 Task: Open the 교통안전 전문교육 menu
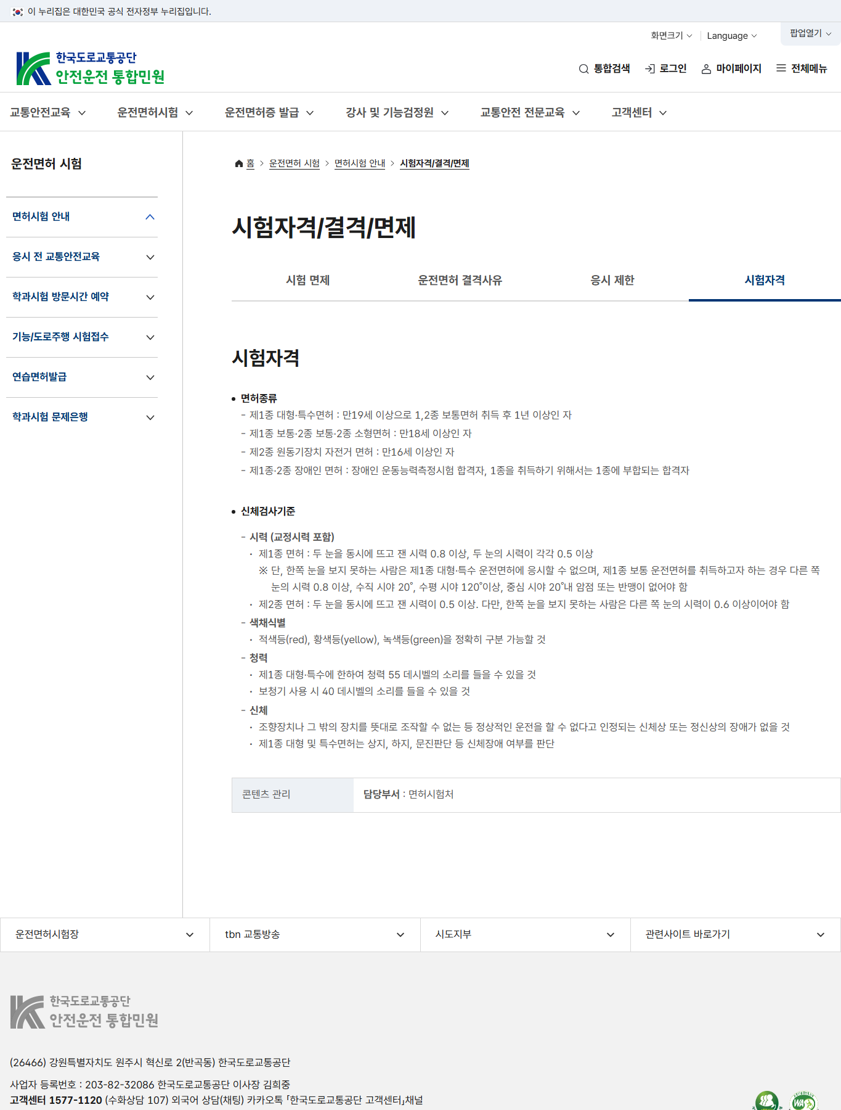(x=530, y=112)
